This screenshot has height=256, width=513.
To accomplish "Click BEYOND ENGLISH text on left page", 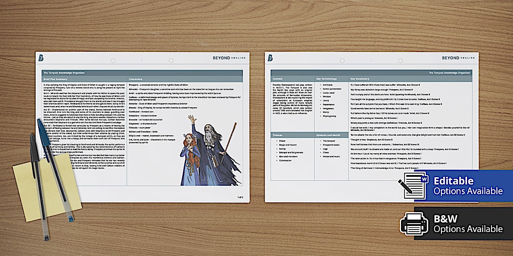I will point(229,58).
